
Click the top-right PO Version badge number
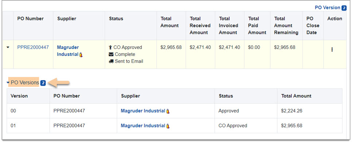344,8
